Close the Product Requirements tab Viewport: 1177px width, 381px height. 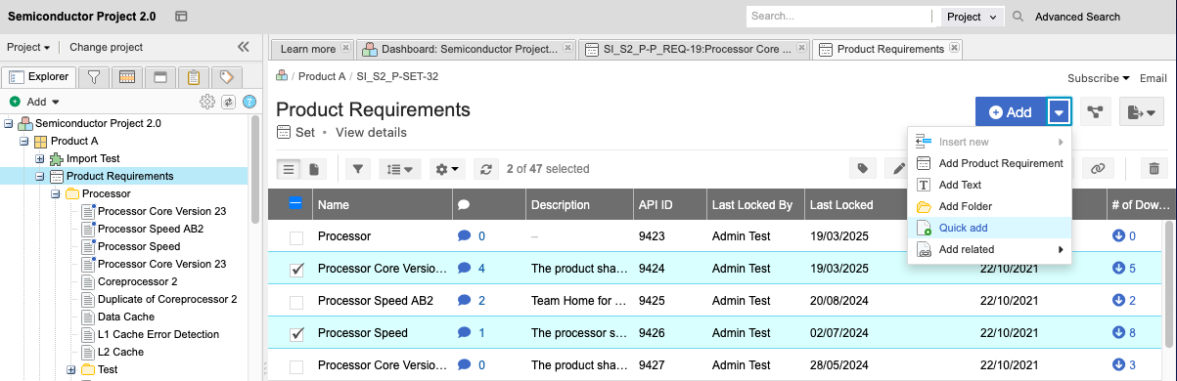click(x=955, y=48)
